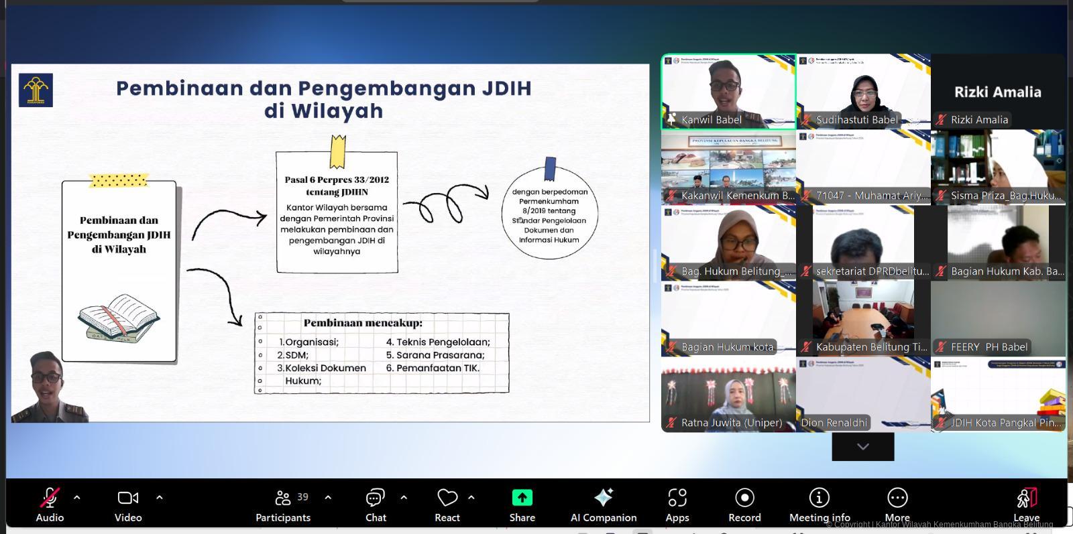Open the reactions arrow next to React
This screenshot has width=1073, height=534.
(x=471, y=497)
